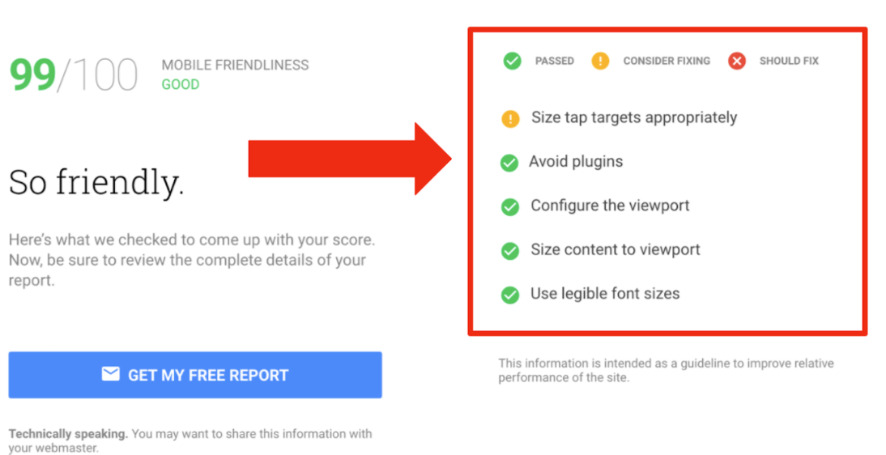
Task: Click the red Should Fix legend icon
Action: (736, 61)
